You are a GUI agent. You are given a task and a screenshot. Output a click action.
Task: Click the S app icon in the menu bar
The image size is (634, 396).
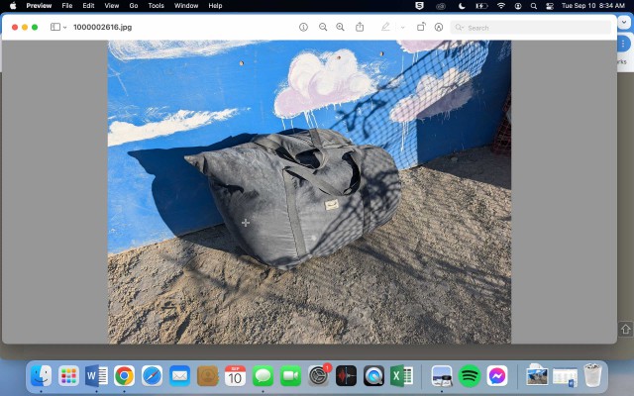(420, 6)
